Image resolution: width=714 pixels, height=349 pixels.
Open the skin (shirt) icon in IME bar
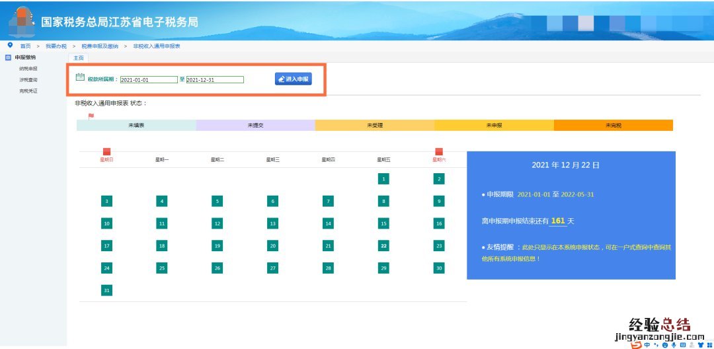pos(701,344)
